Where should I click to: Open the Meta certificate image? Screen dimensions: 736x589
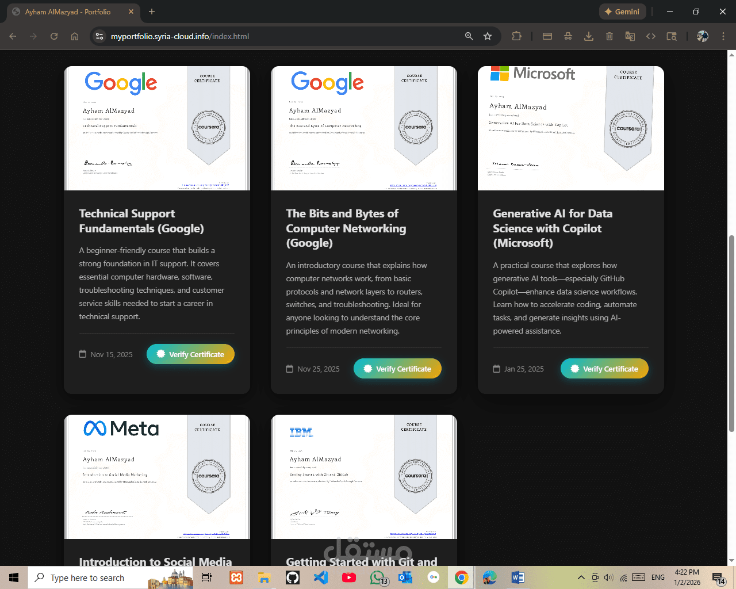click(x=157, y=477)
